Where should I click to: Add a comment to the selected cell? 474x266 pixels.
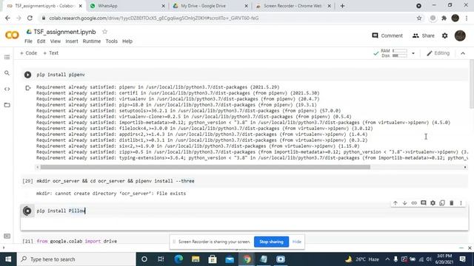pyautogui.click(x=423, y=203)
